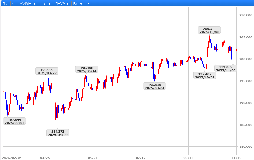Click the 196.408 peak label of 2025/05/14
The width and height of the screenshot is (254, 160).
tap(87, 69)
